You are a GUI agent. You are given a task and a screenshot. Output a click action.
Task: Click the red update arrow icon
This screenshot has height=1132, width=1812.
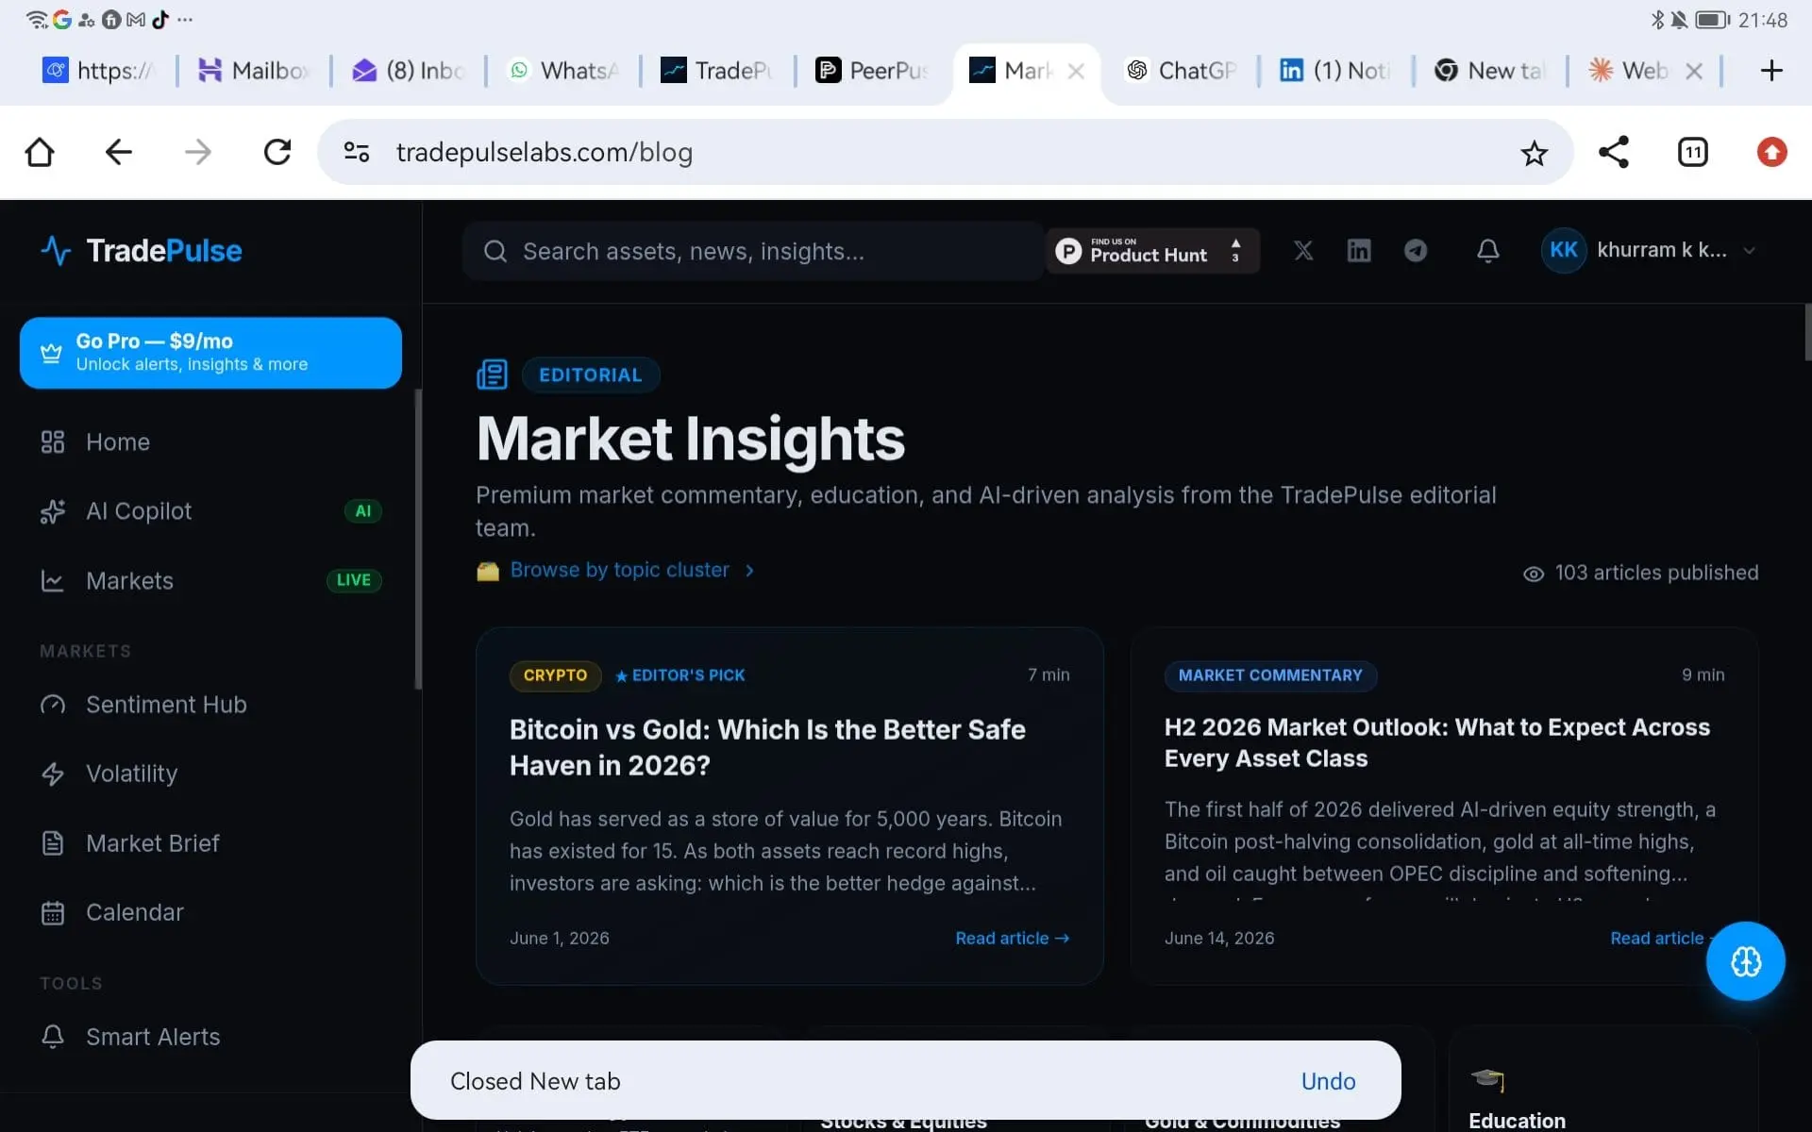[1772, 152]
